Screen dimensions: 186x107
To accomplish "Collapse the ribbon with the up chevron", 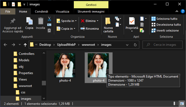I will tap(177, 11).
